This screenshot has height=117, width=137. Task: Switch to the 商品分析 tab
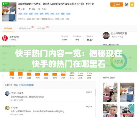[41, 29]
